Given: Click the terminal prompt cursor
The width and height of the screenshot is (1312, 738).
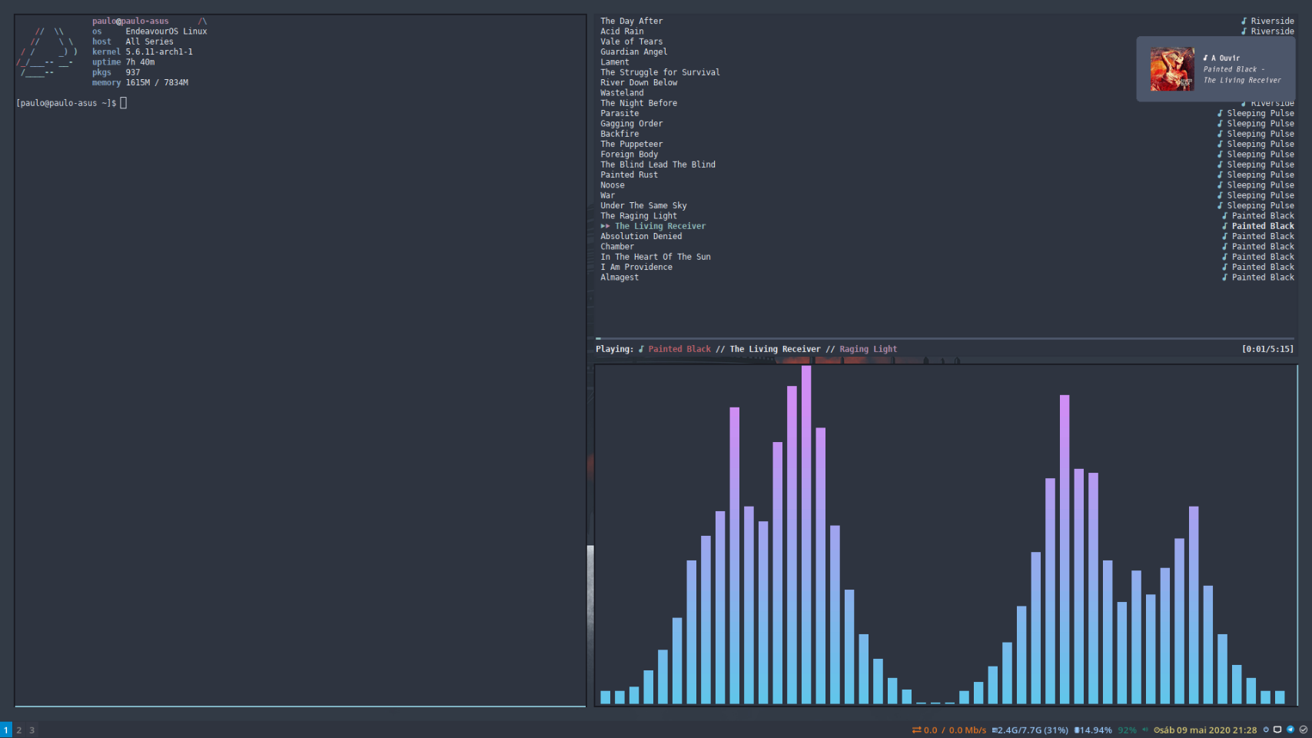Looking at the screenshot, I should [x=124, y=103].
